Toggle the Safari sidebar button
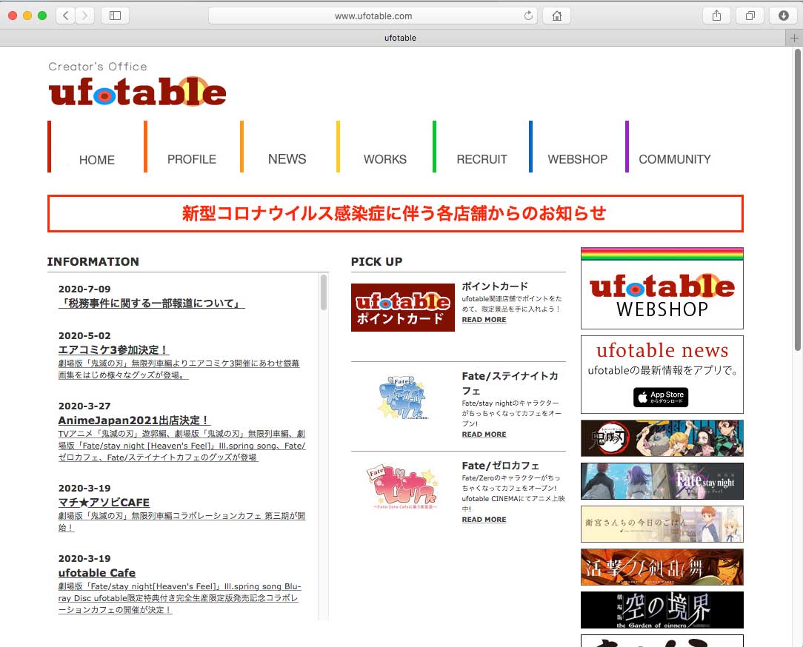 115,16
